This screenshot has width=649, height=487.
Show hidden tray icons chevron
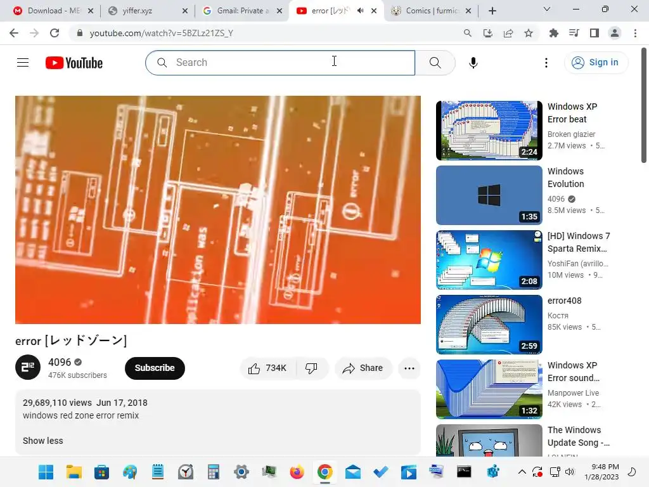(x=522, y=472)
